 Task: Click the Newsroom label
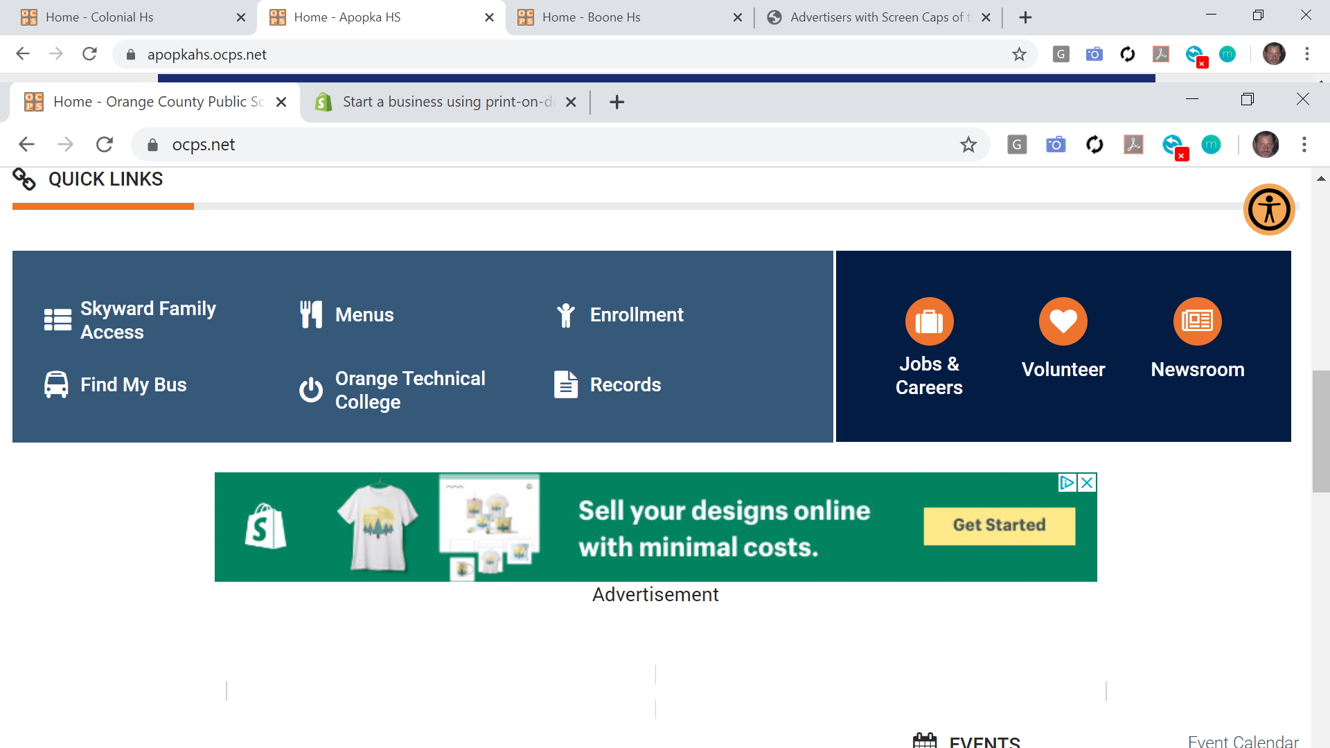(1198, 369)
